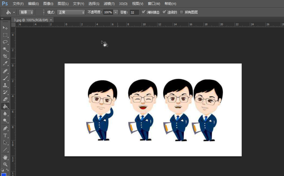The image size is (284, 176).
Task: Choose the Eyedropper tool
Action: [5, 63]
